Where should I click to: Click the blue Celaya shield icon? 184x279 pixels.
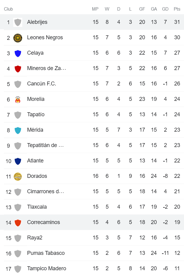click(x=18, y=53)
